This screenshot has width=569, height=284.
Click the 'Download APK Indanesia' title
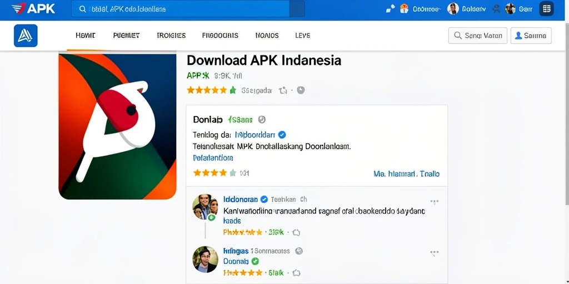(x=264, y=60)
